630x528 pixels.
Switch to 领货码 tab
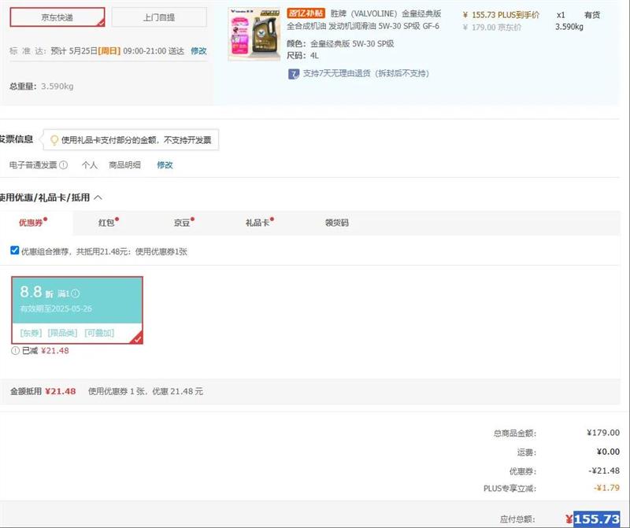click(x=337, y=223)
